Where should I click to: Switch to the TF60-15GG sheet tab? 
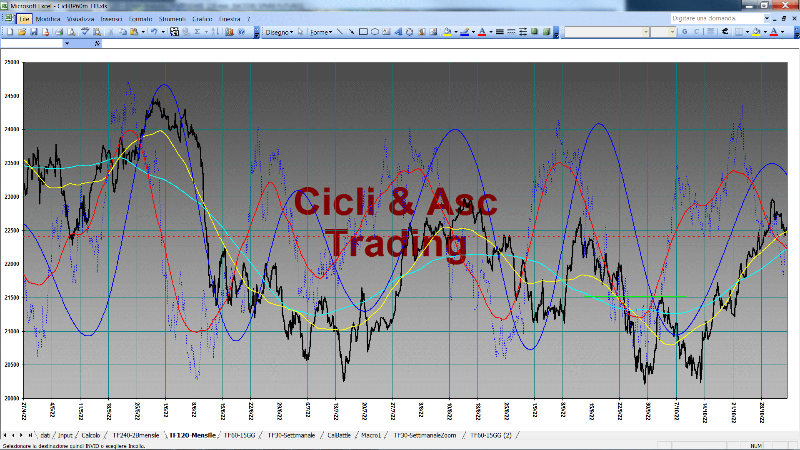239,435
